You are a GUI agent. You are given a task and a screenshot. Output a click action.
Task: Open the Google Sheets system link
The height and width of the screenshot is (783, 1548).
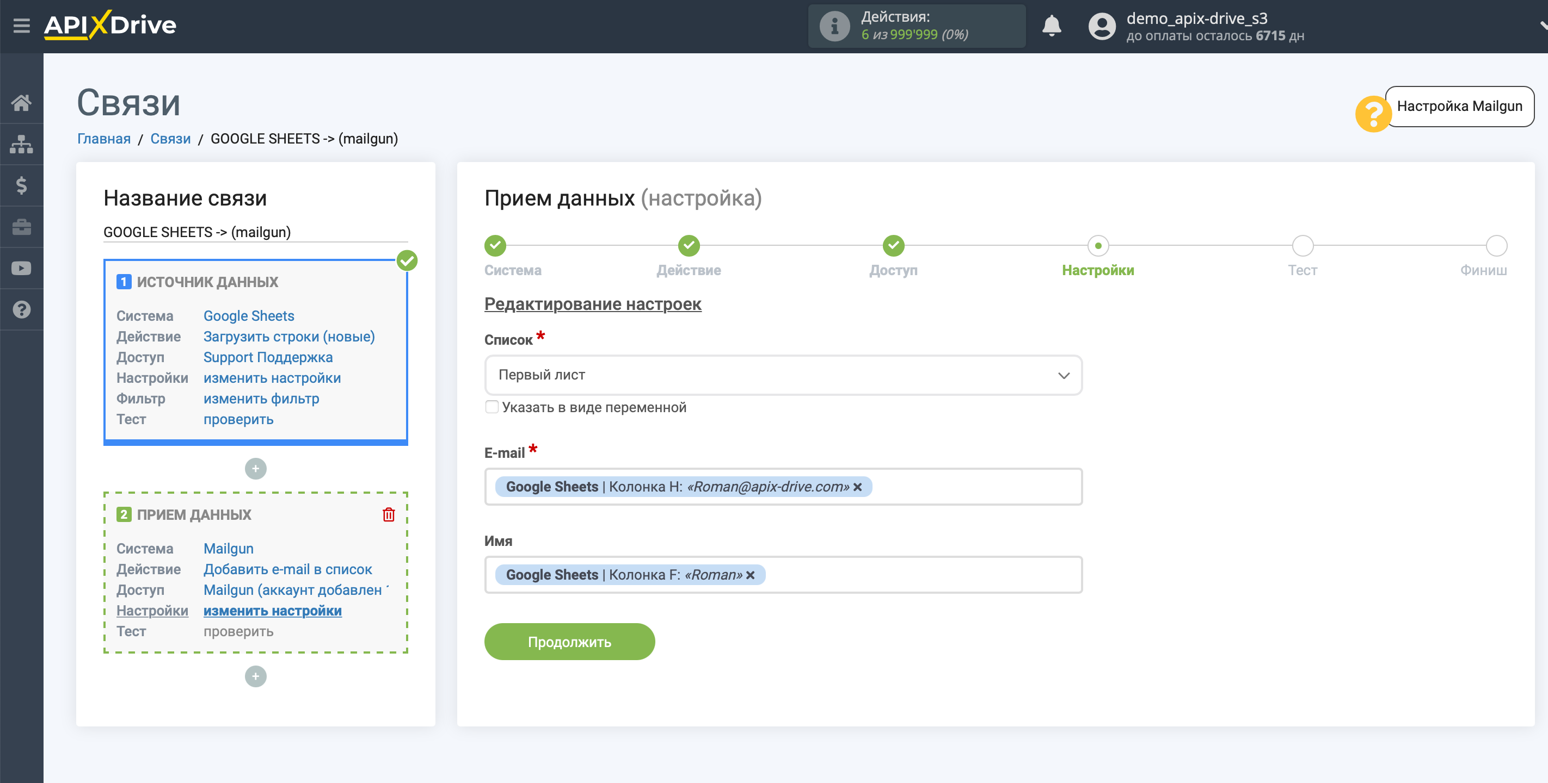248,316
